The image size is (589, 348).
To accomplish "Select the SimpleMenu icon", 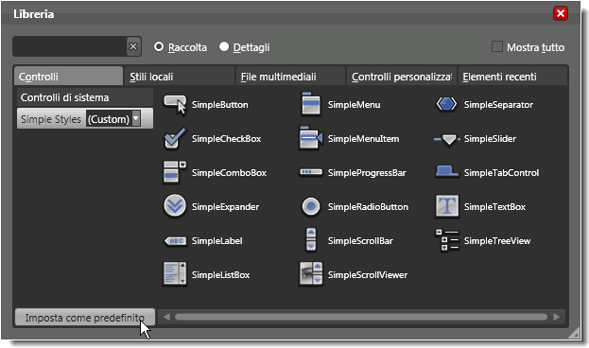I will [x=311, y=104].
